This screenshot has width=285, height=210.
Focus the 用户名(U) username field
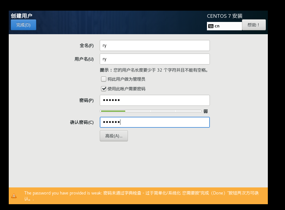(155, 59)
